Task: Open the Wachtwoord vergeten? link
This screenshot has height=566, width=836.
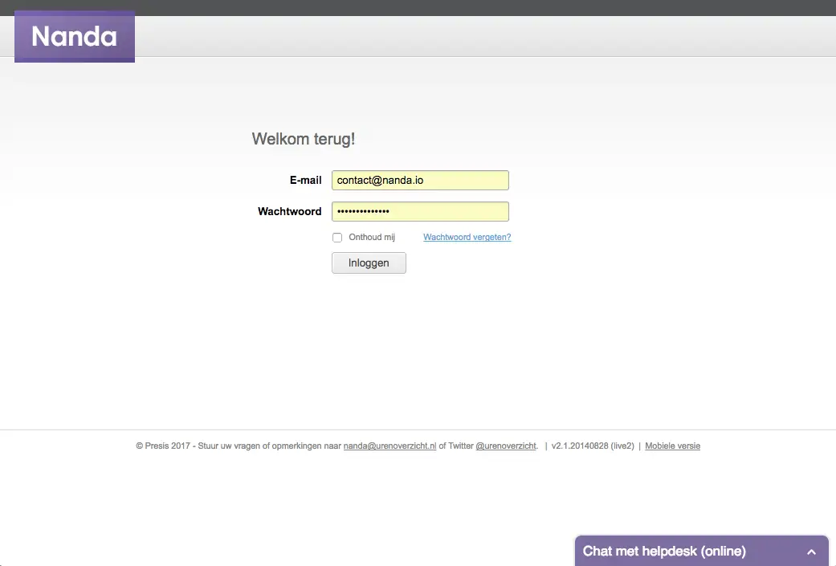Action: click(x=467, y=237)
